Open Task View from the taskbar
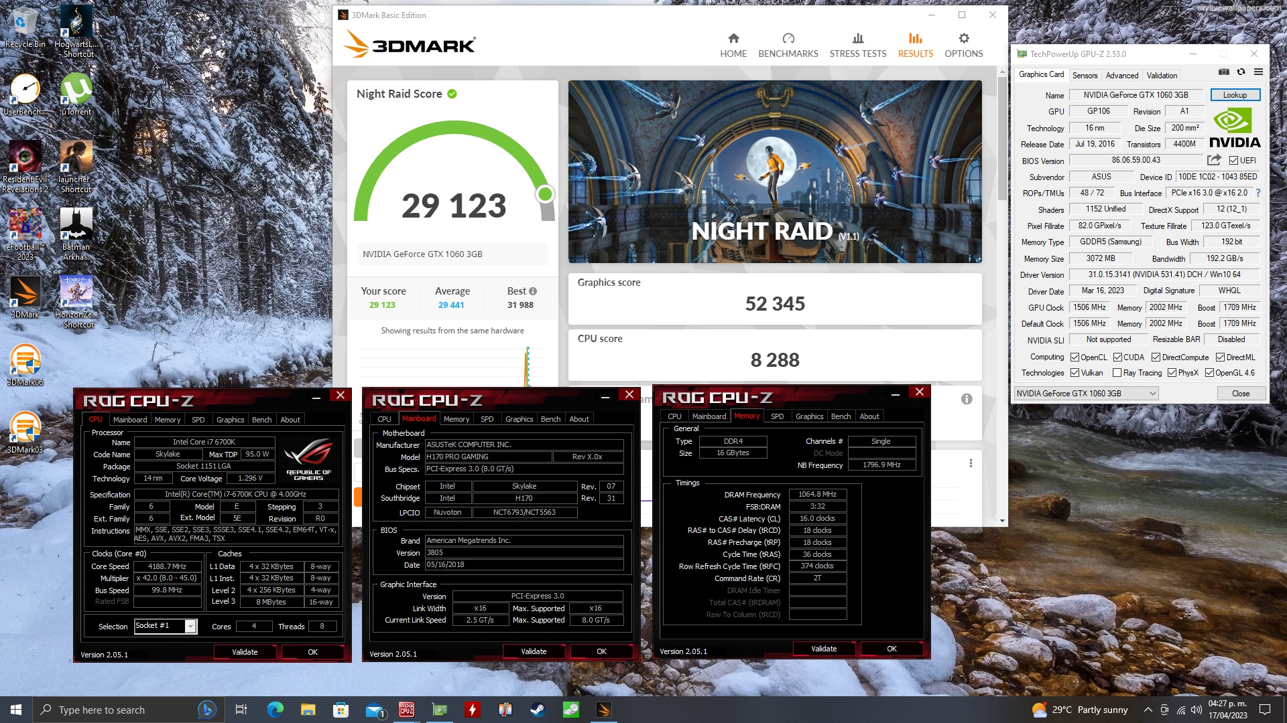 (x=241, y=710)
